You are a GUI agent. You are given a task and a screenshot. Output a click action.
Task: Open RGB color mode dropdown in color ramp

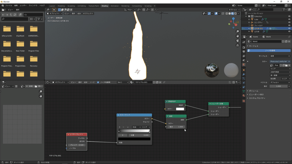[x=136, y=127]
